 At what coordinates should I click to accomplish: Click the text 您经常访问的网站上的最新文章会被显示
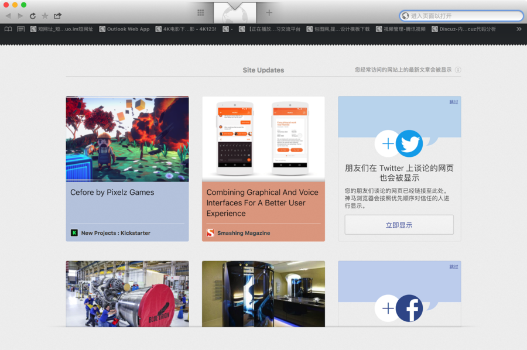coord(403,70)
